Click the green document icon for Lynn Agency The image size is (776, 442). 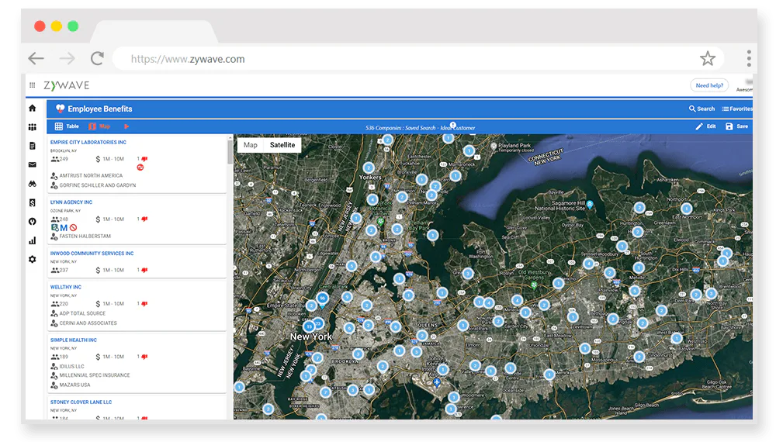(55, 227)
